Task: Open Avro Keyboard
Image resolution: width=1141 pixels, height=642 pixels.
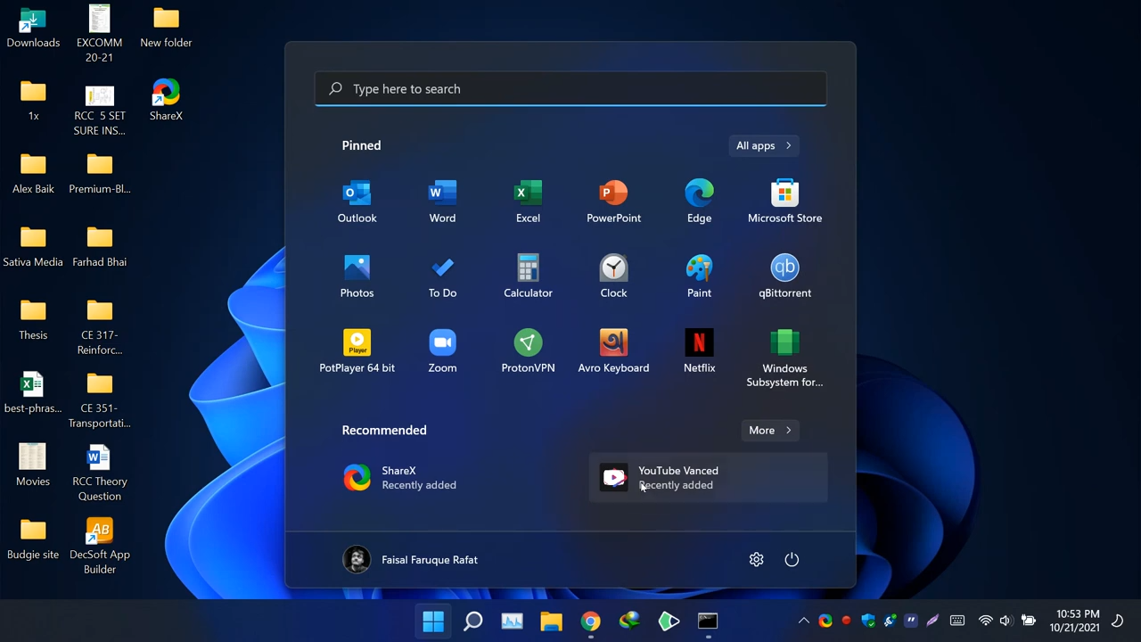Action: click(613, 350)
